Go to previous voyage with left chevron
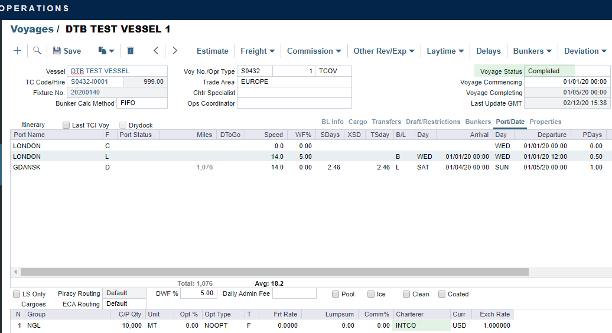The height and width of the screenshot is (333, 612). pos(156,51)
